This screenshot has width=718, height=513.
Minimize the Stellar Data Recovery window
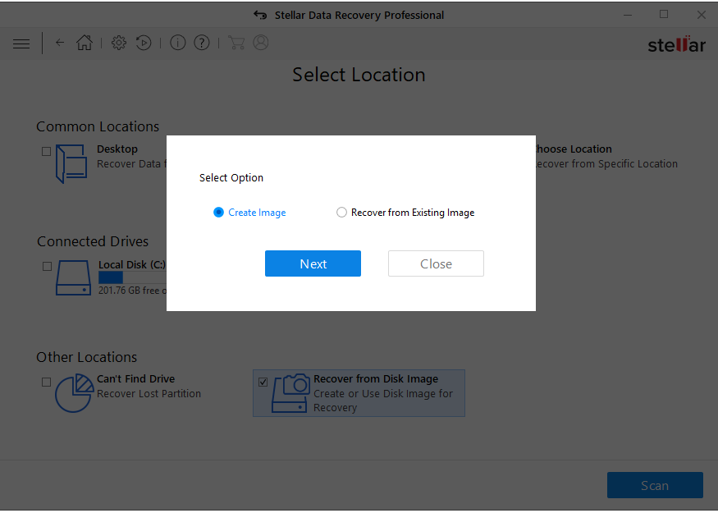628,15
